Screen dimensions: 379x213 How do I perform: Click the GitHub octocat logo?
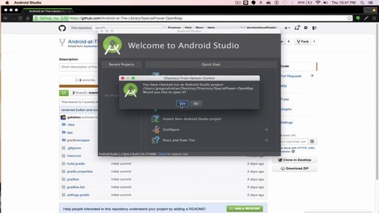(62, 28)
